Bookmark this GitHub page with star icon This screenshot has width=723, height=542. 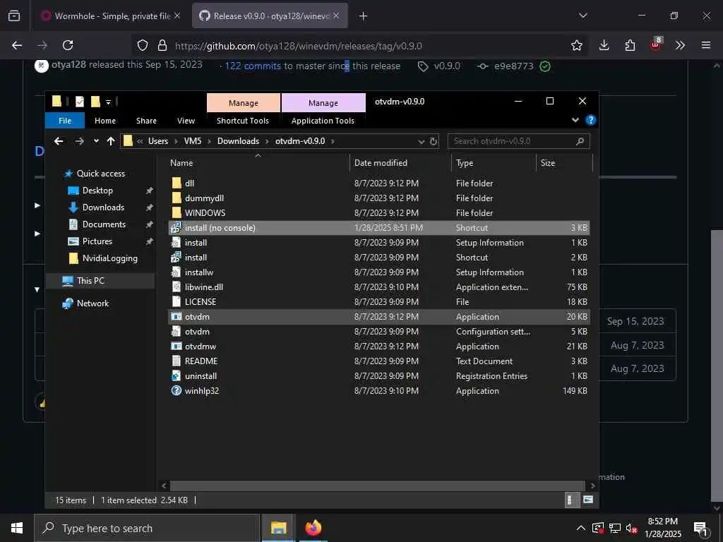pos(576,45)
